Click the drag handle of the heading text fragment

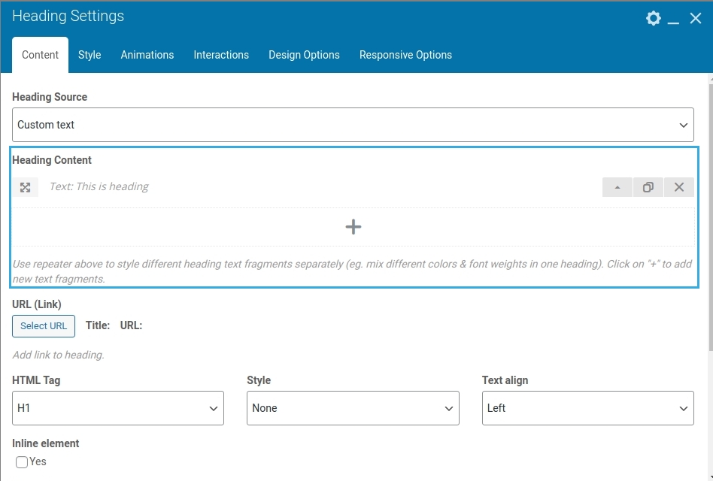(x=25, y=187)
